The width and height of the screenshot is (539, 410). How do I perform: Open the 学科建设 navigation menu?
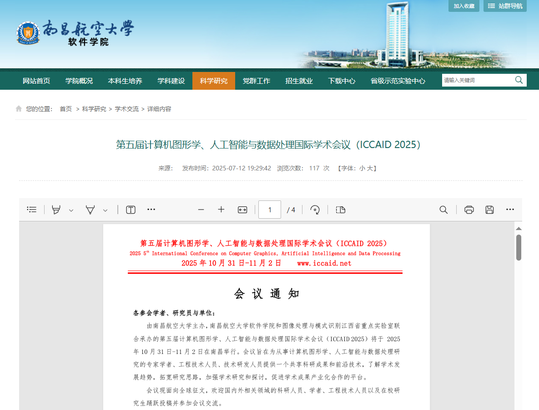[x=171, y=81]
